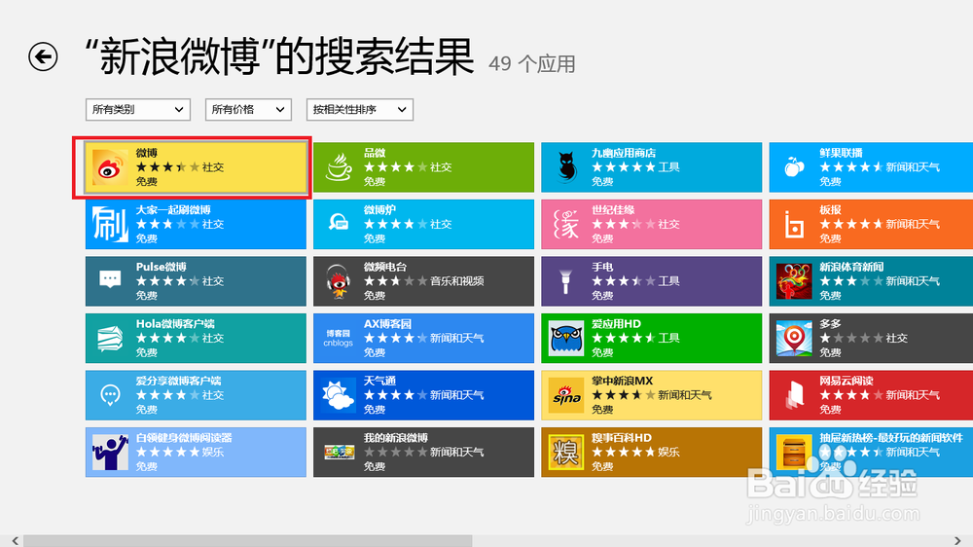Click the 掌中新浪MX sina icon
Screen dimensions: 973x547
566,395
